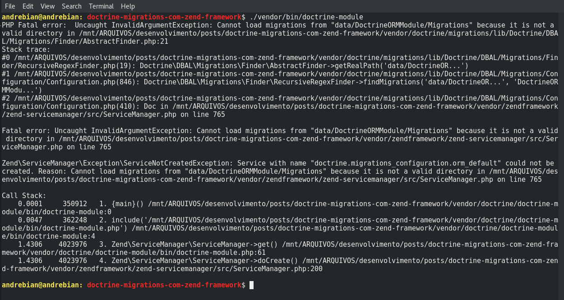Screen dimensions: 564x300
Task: Click the block cursor at the last prompt
Action: click(x=251, y=285)
